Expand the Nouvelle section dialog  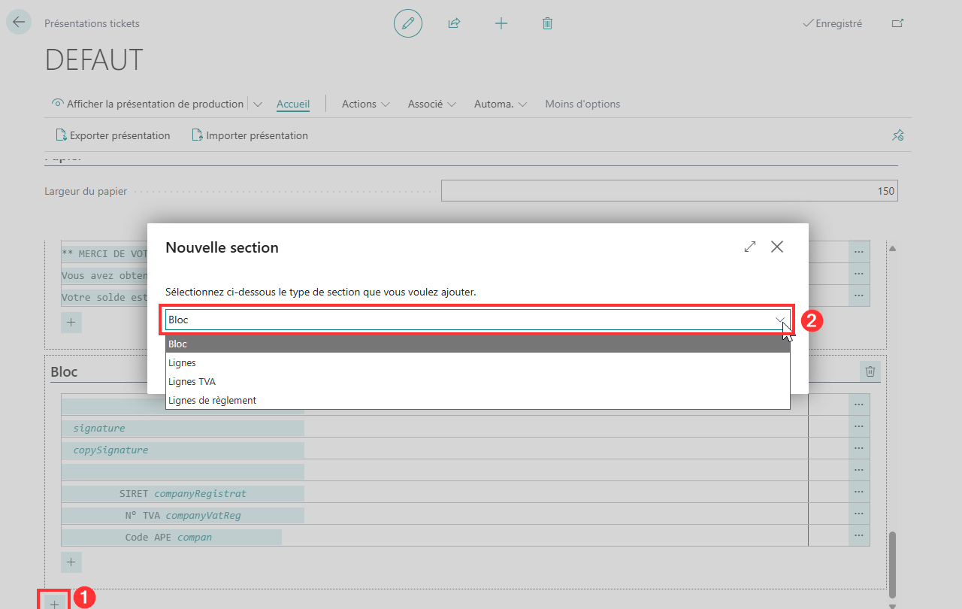pos(750,247)
